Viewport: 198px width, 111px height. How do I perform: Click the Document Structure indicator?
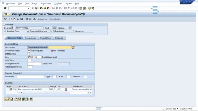pos(28,31)
